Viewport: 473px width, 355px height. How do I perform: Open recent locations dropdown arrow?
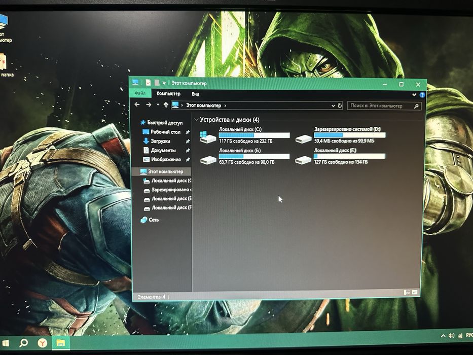click(x=158, y=105)
